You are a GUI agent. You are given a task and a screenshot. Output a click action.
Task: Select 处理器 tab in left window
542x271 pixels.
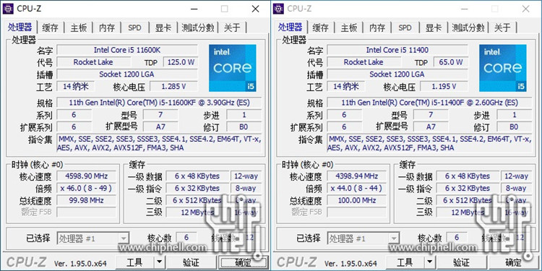pyautogui.click(x=20, y=27)
